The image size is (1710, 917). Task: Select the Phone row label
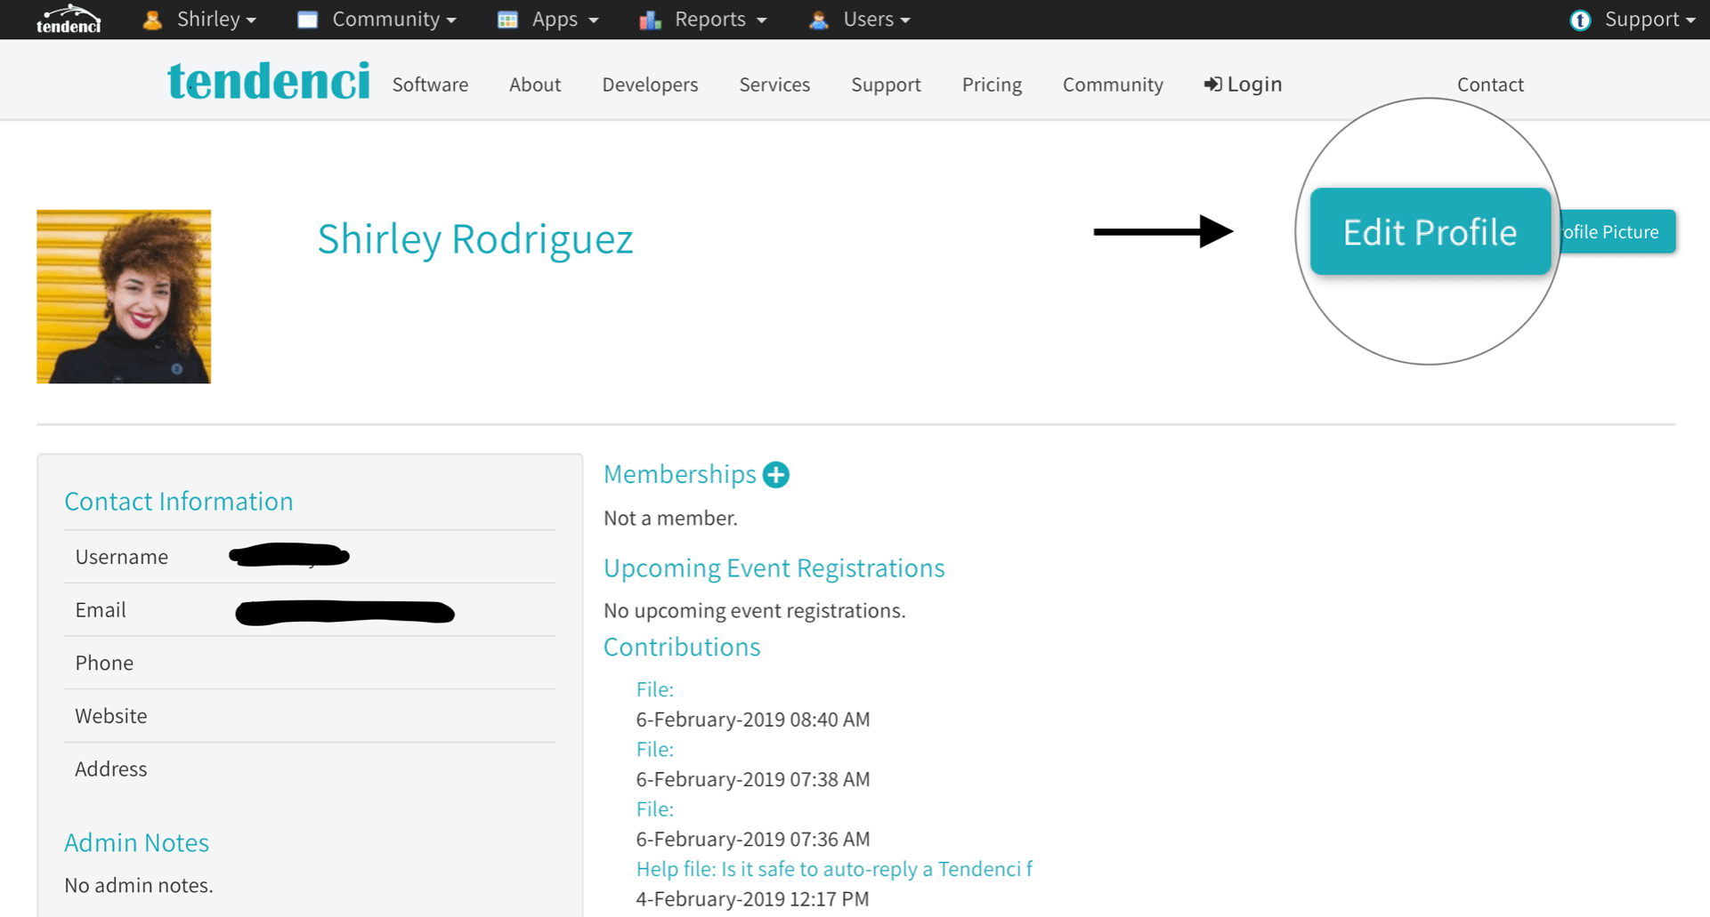pyautogui.click(x=104, y=663)
